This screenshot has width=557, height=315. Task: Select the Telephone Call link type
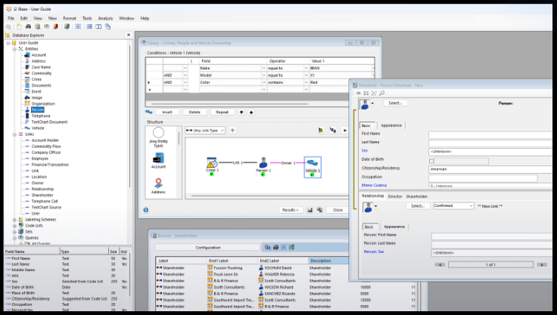click(x=45, y=201)
